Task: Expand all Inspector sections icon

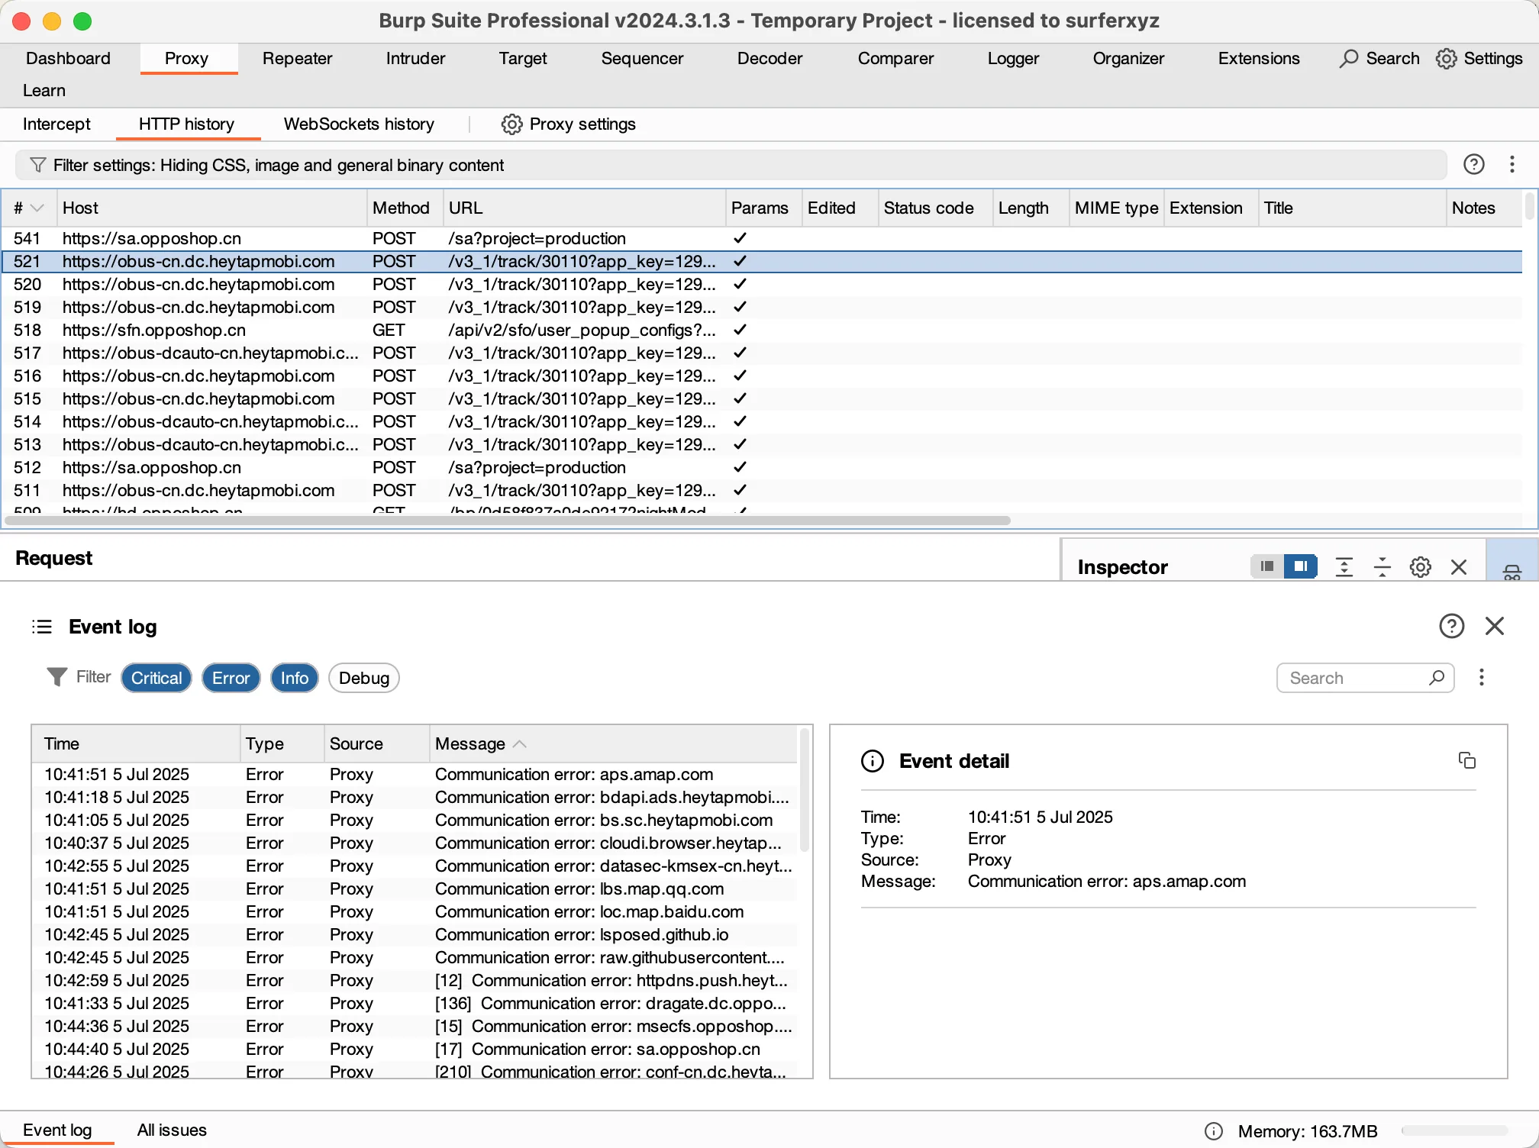Action: click(x=1344, y=567)
